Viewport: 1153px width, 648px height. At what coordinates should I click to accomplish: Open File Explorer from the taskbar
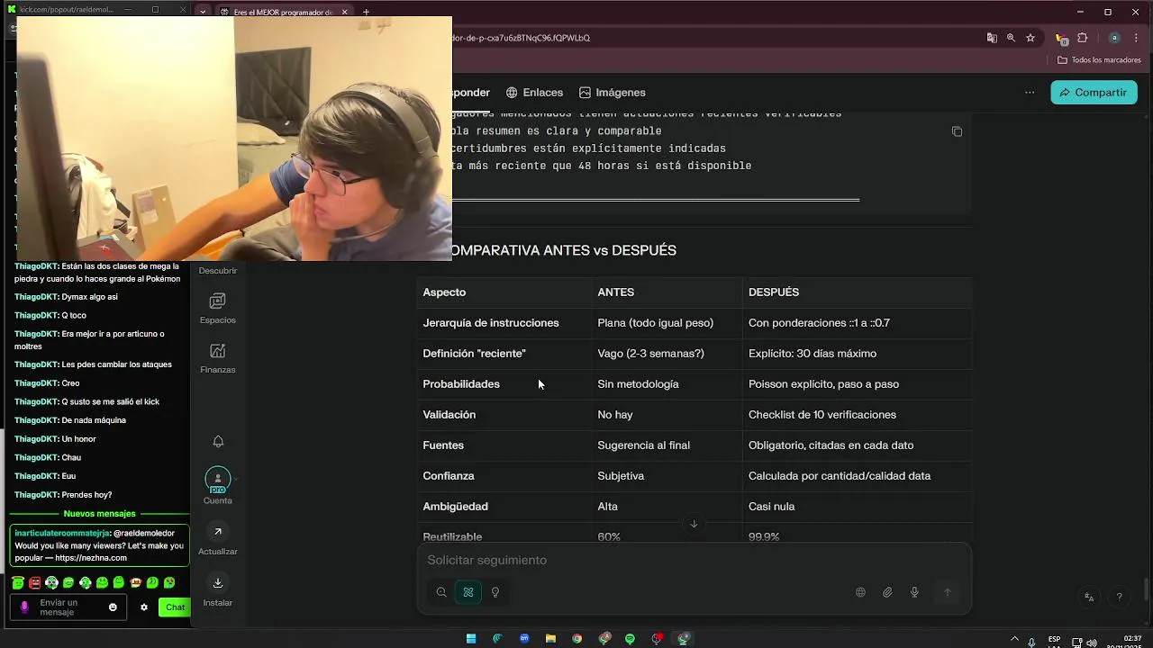tap(550, 638)
